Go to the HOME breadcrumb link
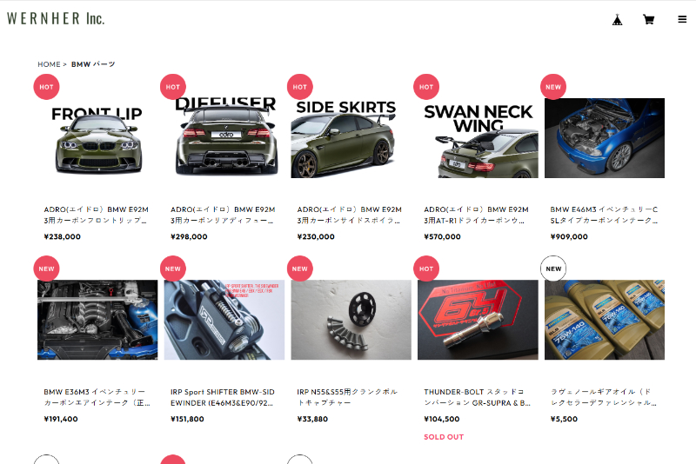696x464 pixels. 49,64
